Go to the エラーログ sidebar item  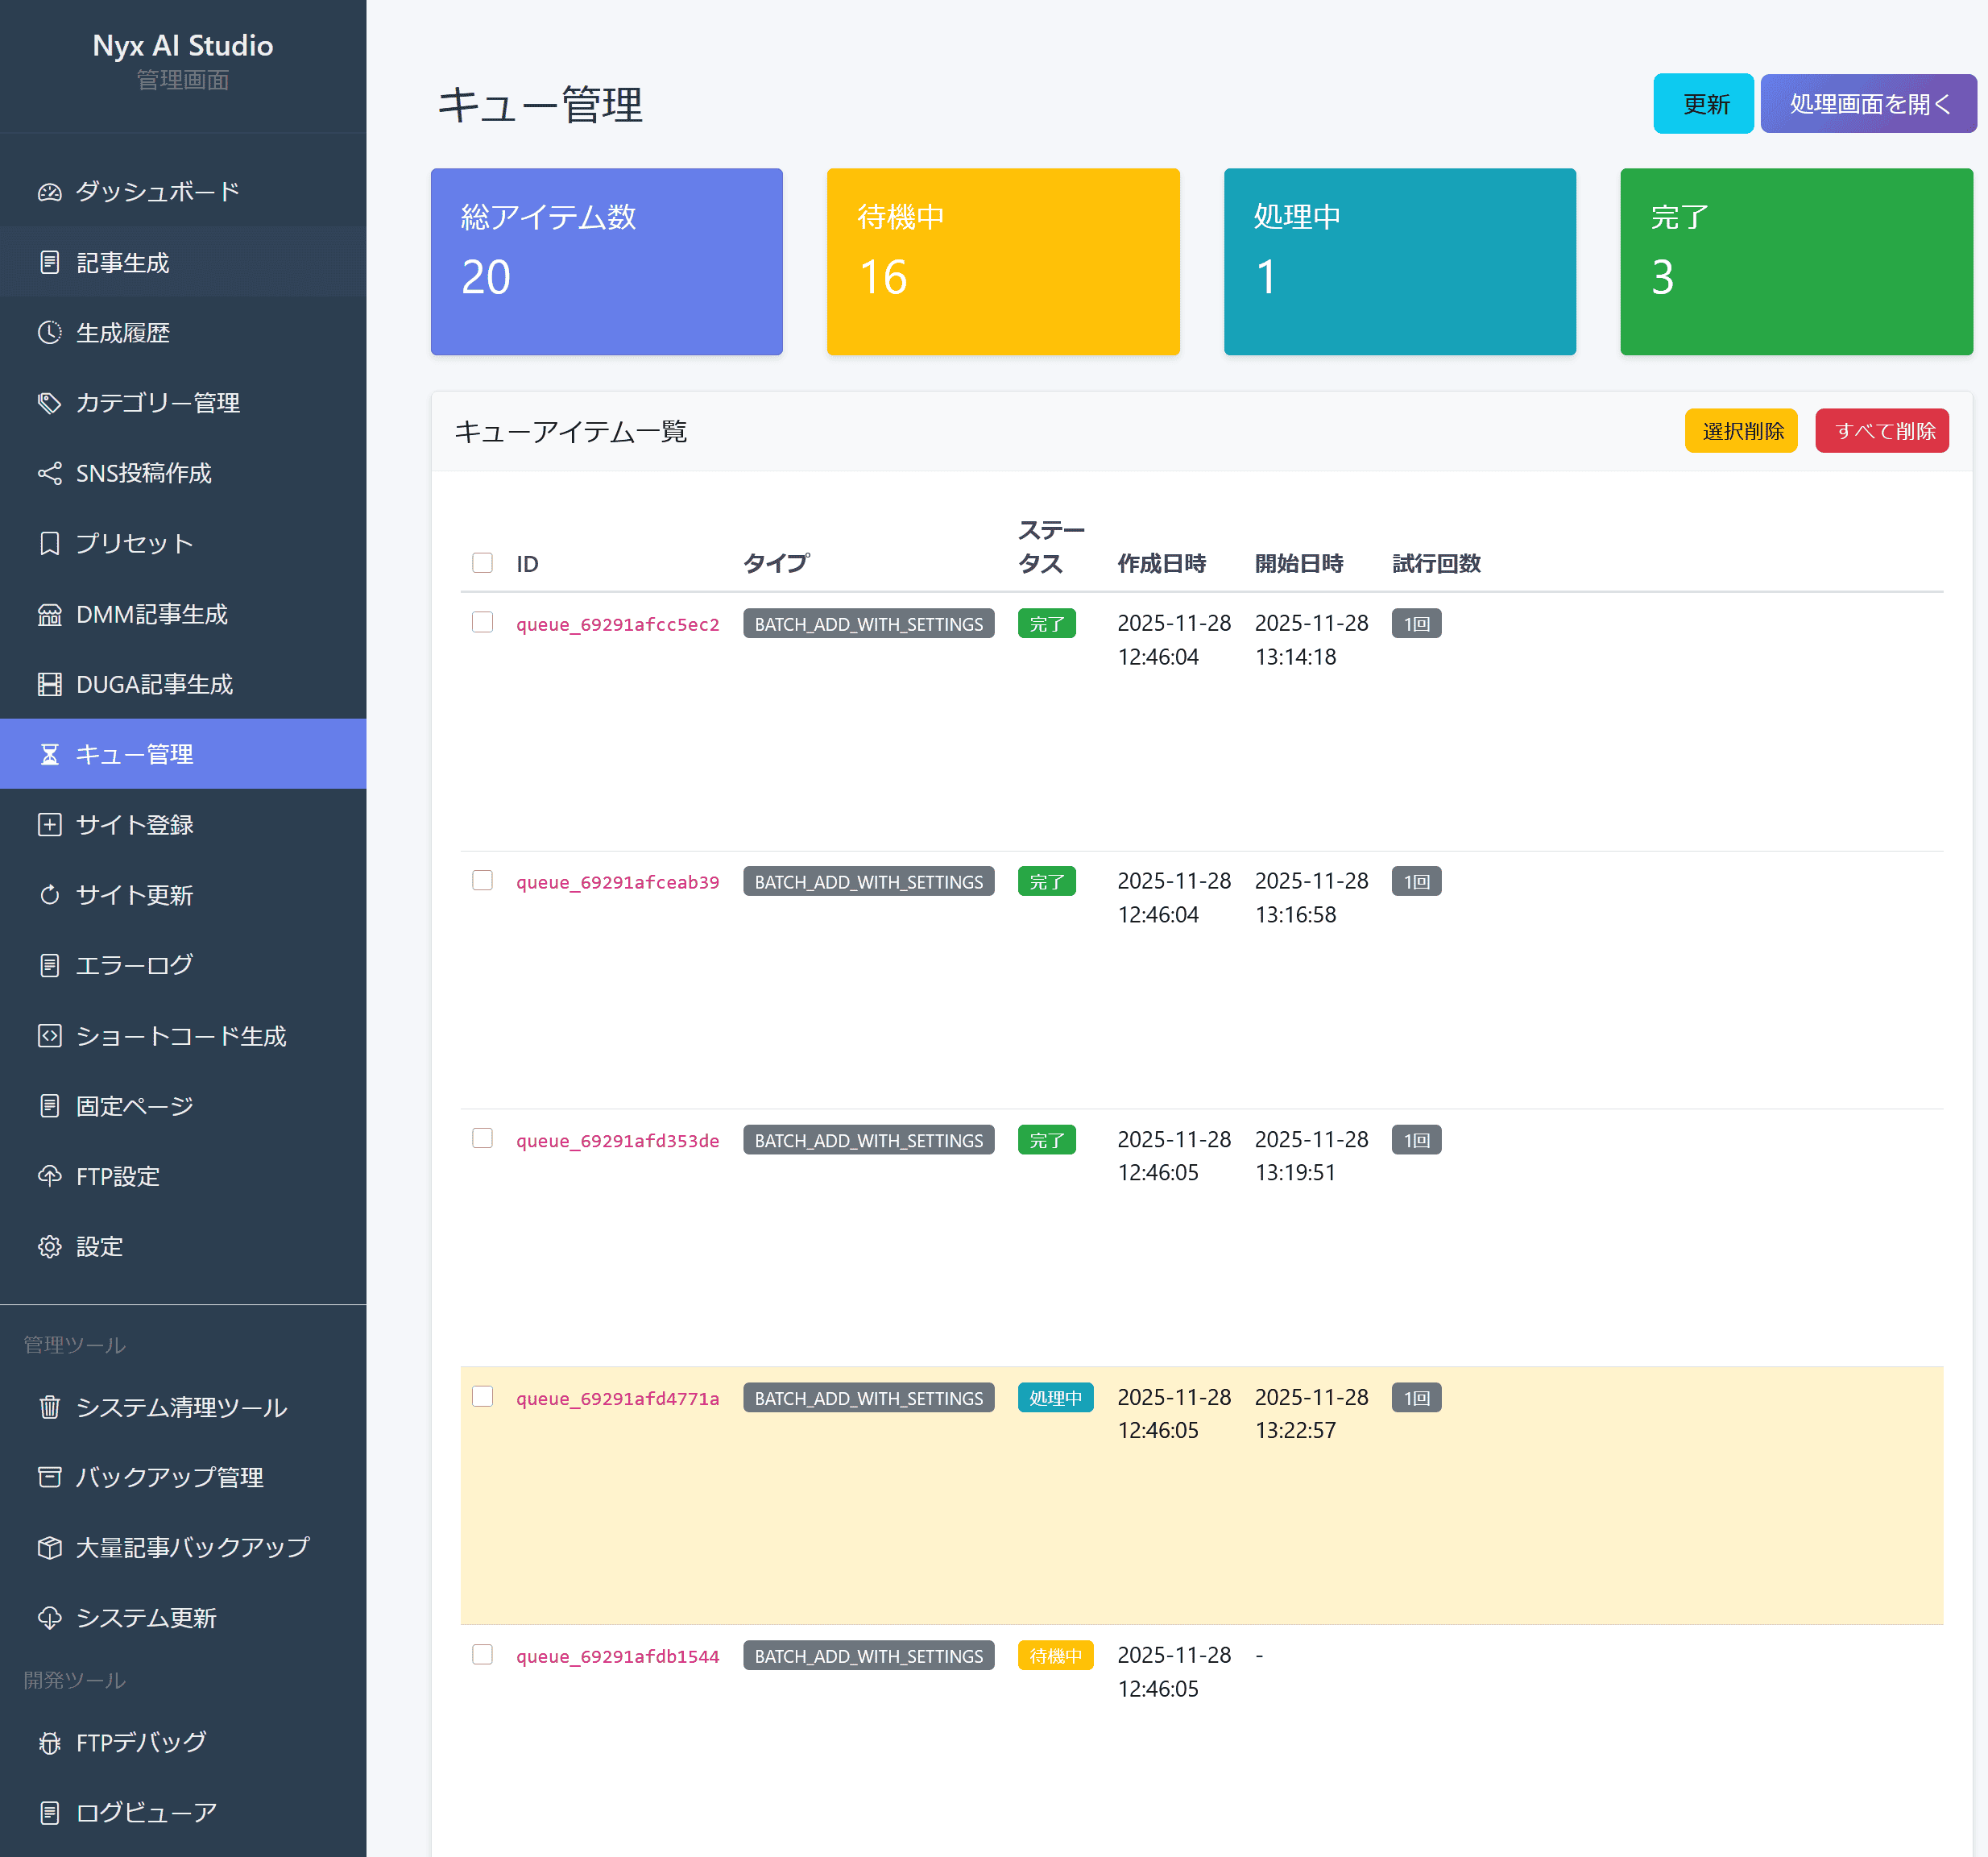click(134, 965)
